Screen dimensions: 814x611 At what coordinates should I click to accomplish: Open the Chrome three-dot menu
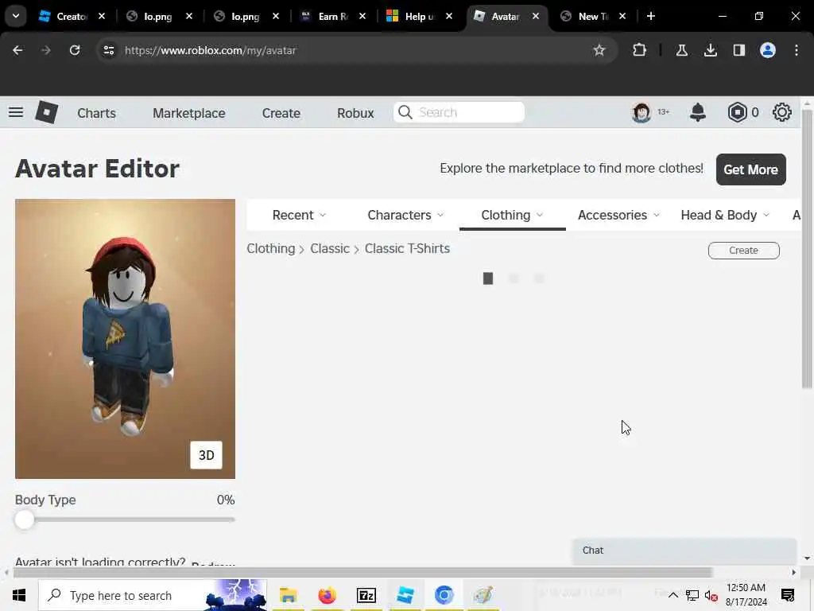click(x=797, y=50)
